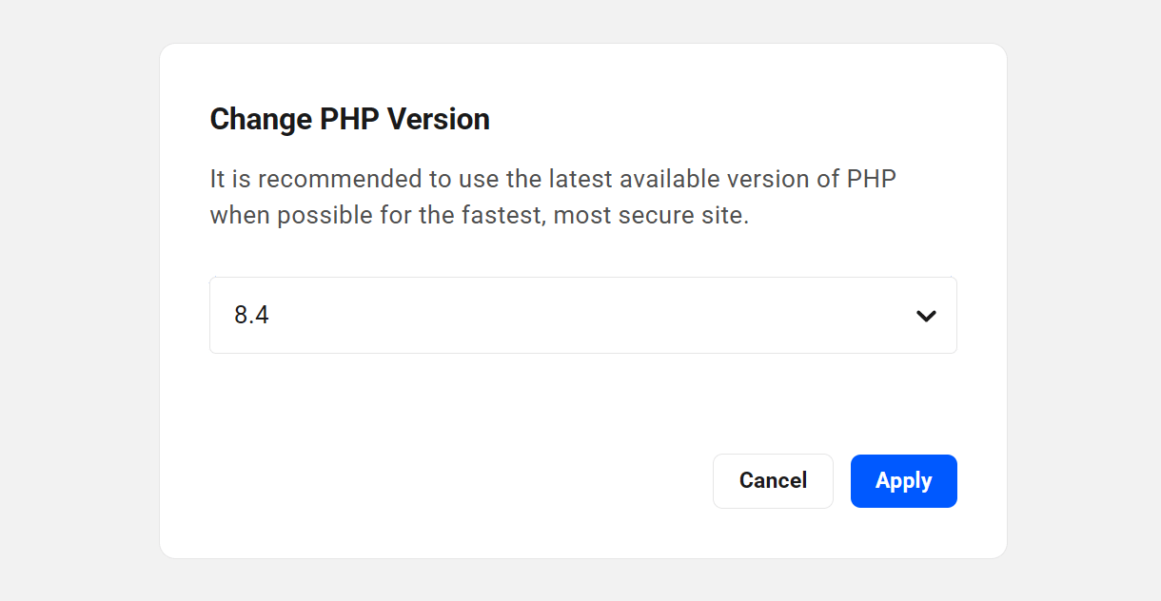1161x601 pixels.
Task: Select the PHP version combo box
Action: coord(582,316)
